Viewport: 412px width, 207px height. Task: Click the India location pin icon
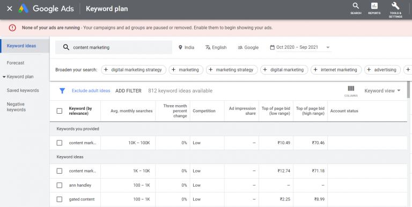[180, 47]
